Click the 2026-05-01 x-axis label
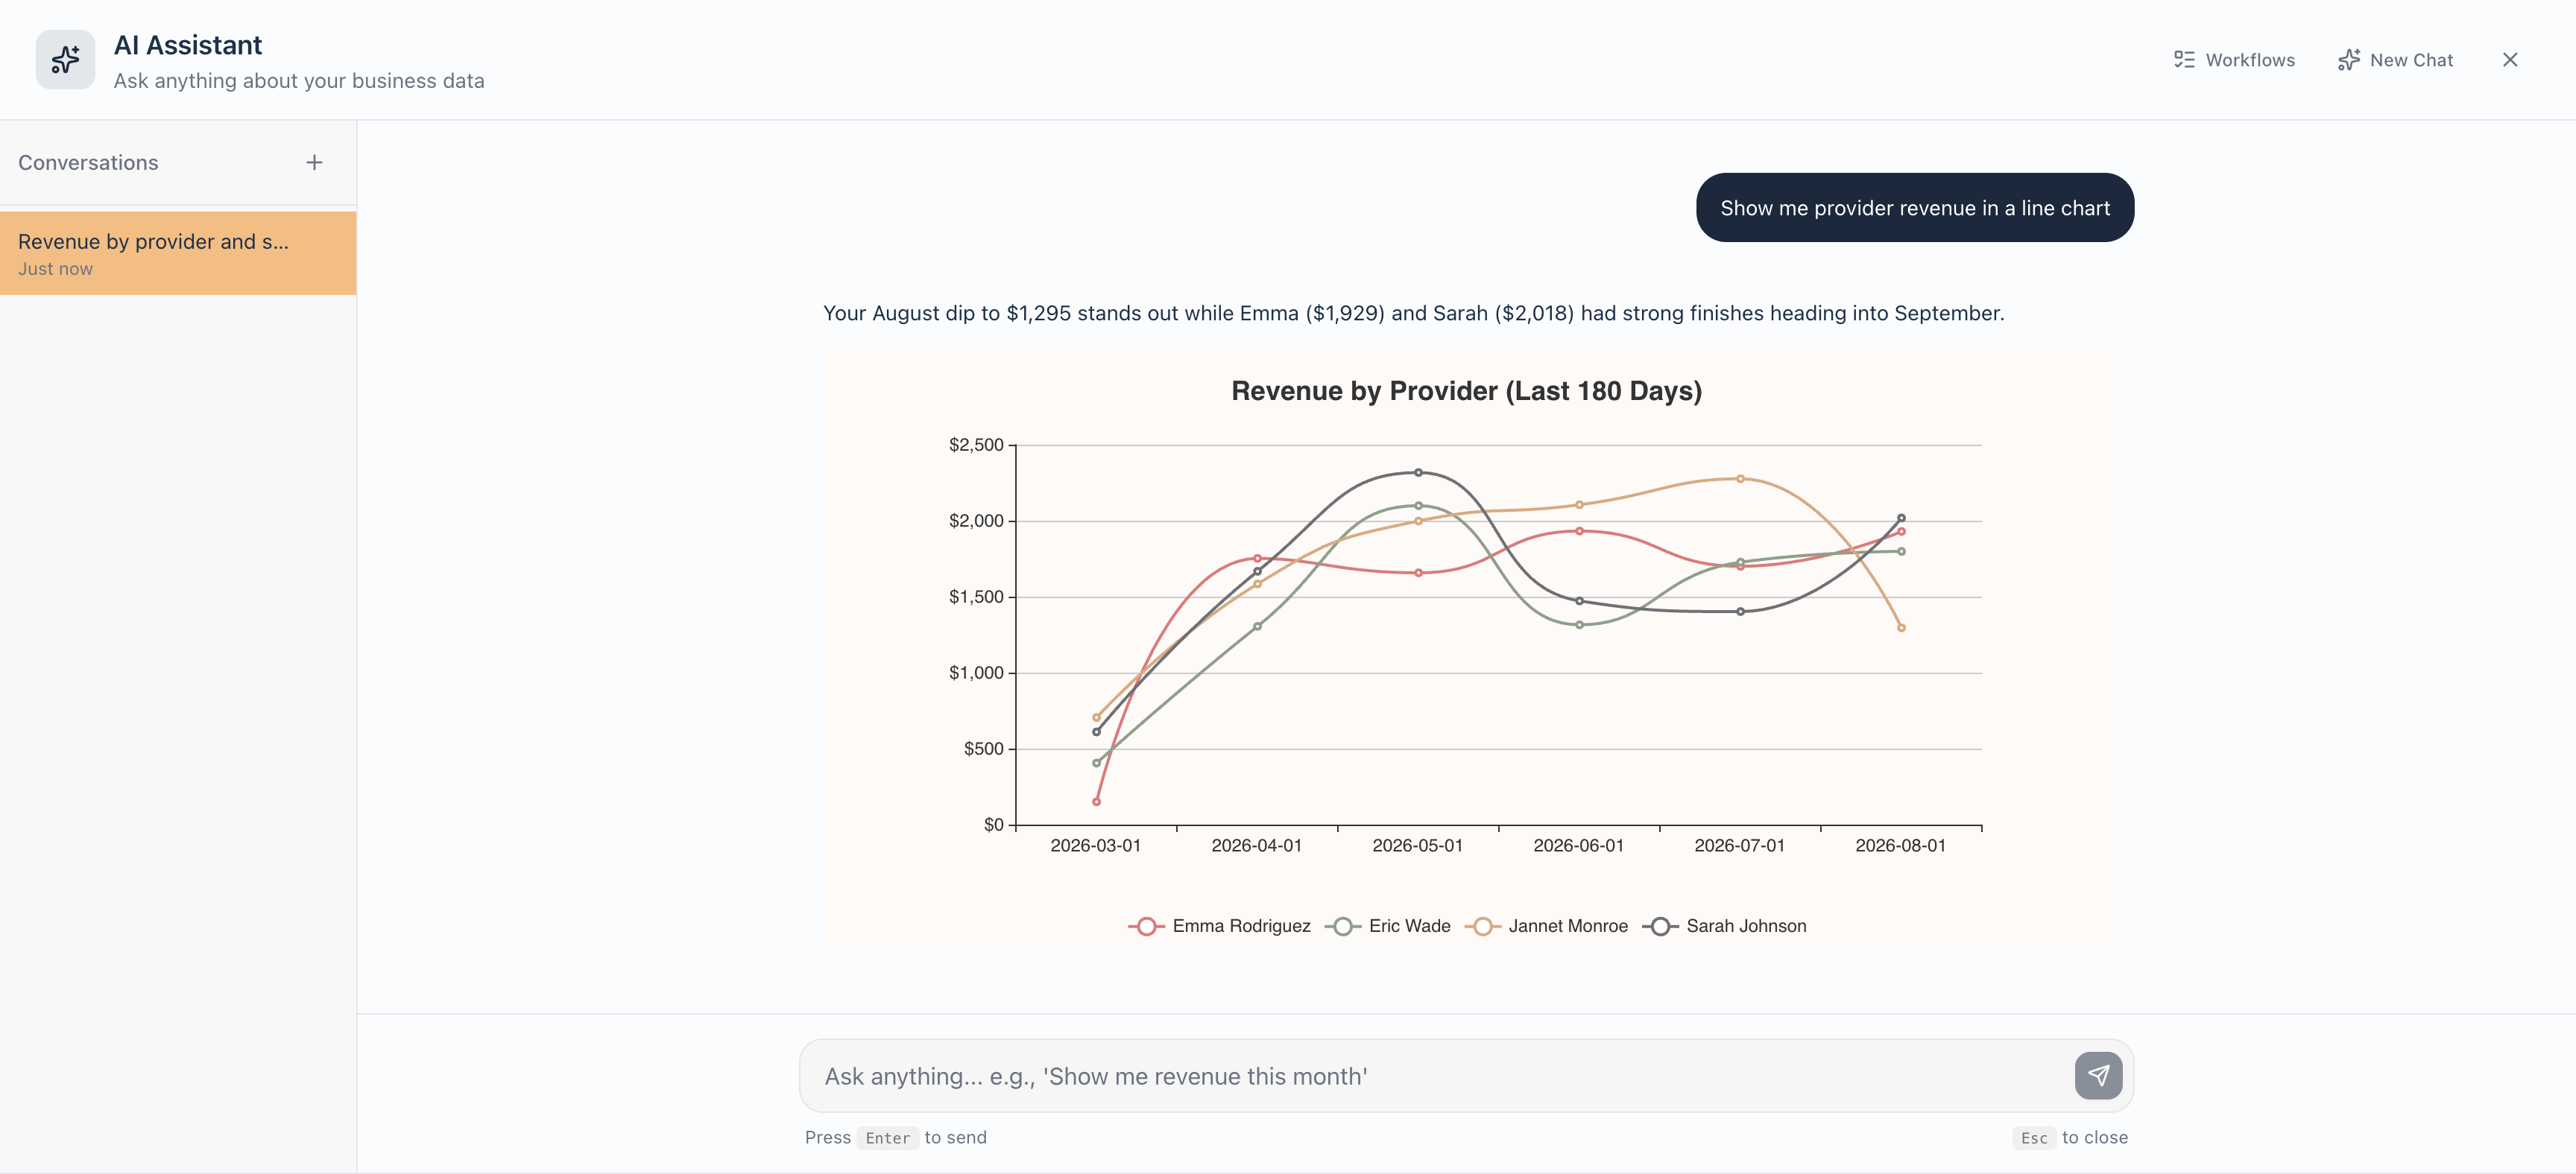 (x=1417, y=845)
